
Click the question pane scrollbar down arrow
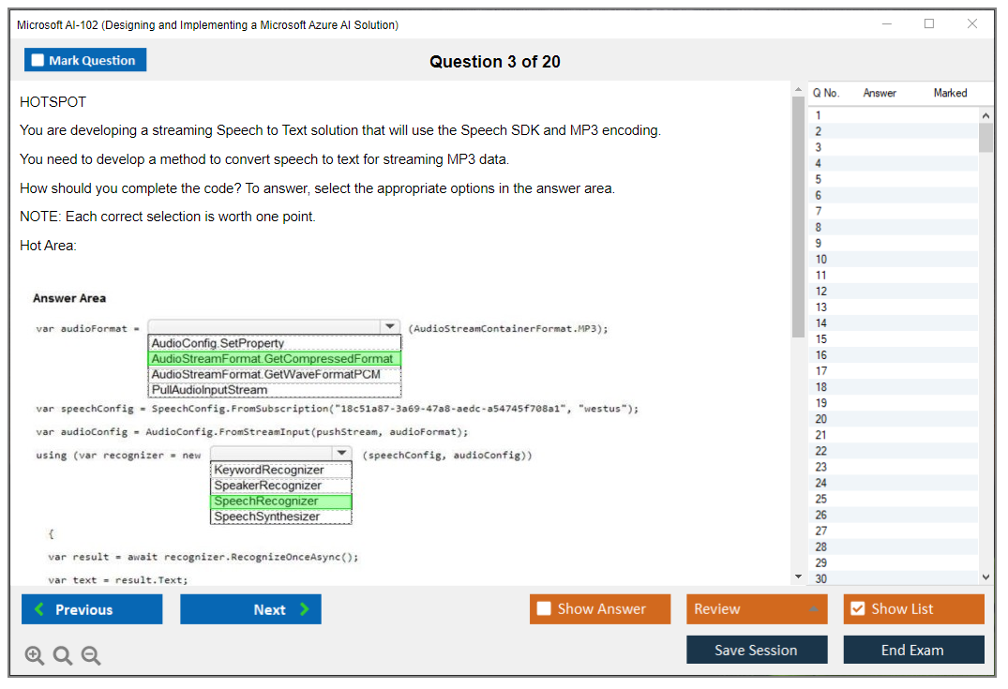click(798, 577)
